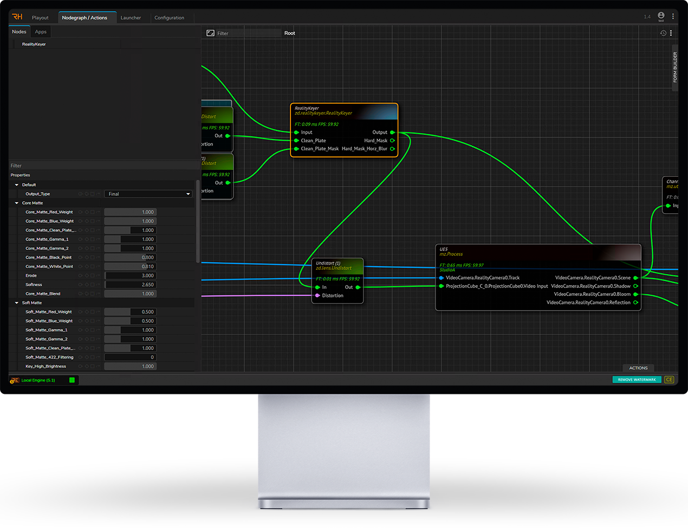Toggle the keyframe diamond for Softness
The height and width of the screenshot is (528, 688).
[x=87, y=285]
